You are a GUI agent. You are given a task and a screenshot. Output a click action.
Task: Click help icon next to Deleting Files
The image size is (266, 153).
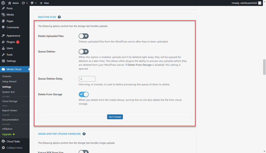[x=59, y=17]
